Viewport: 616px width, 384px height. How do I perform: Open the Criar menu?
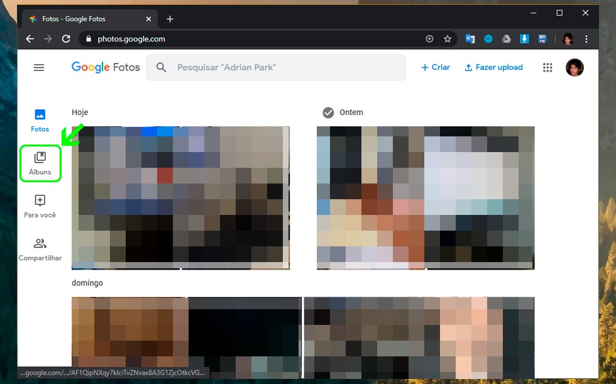point(435,67)
